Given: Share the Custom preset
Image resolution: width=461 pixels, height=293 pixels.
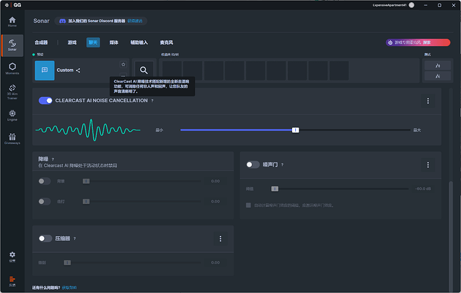Looking at the screenshot, I should (x=78, y=70).
